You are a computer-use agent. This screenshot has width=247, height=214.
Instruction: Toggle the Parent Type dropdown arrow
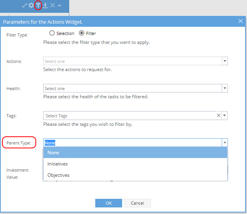pos(225,143)
